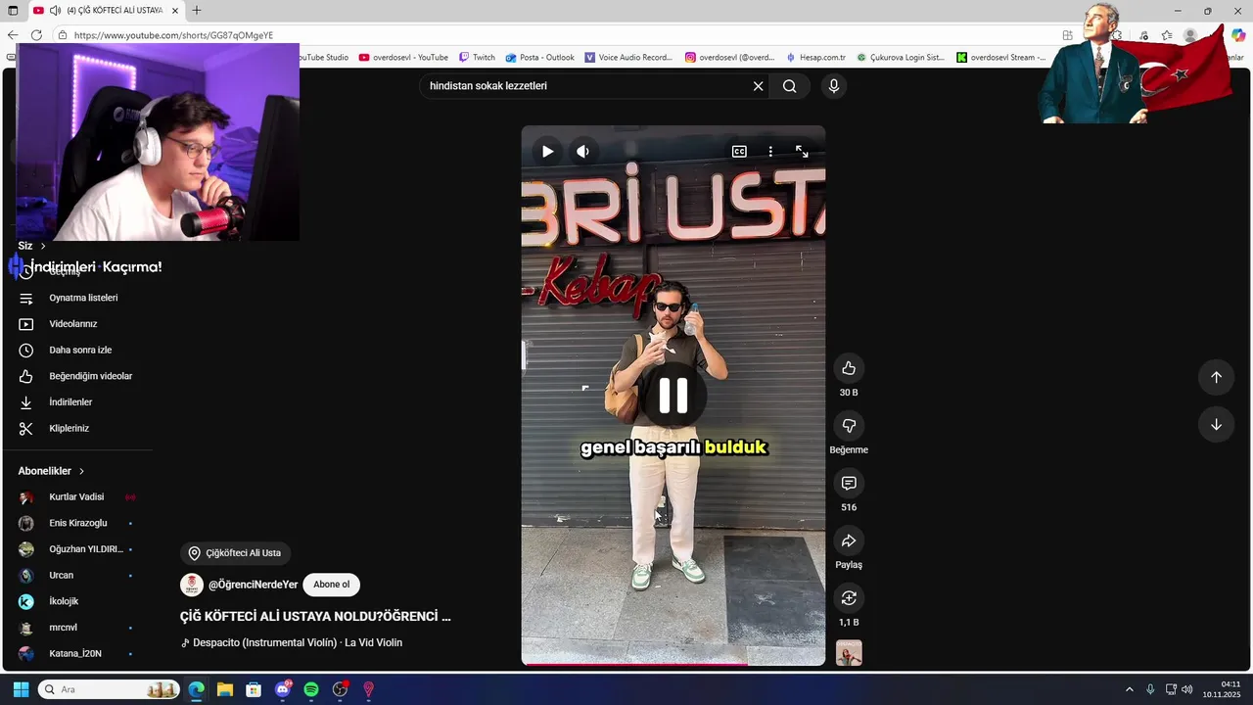Subscribe with Abone ol button

(332, 585)
